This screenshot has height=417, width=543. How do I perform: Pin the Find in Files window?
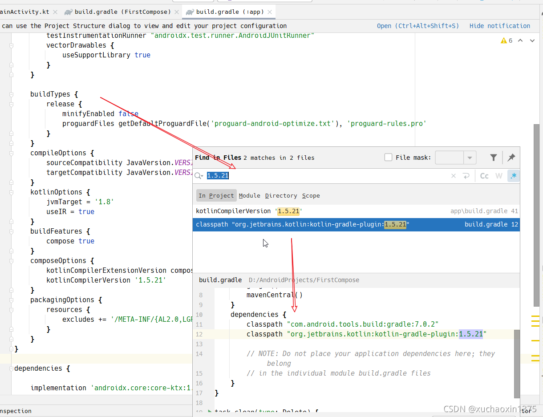coord(511,158)
